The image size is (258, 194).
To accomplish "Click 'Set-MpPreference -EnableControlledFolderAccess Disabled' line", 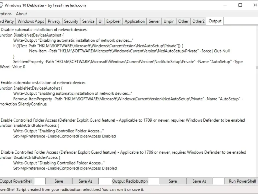I will pyautogui.click(x=65, y=168).
